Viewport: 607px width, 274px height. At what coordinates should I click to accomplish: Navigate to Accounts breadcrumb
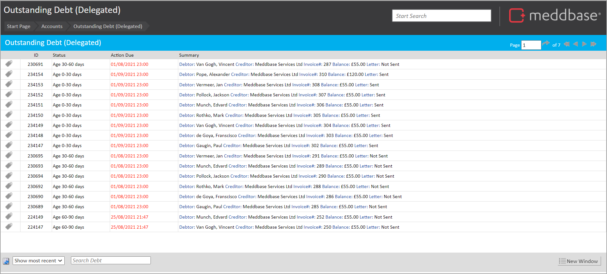(52, 26)
